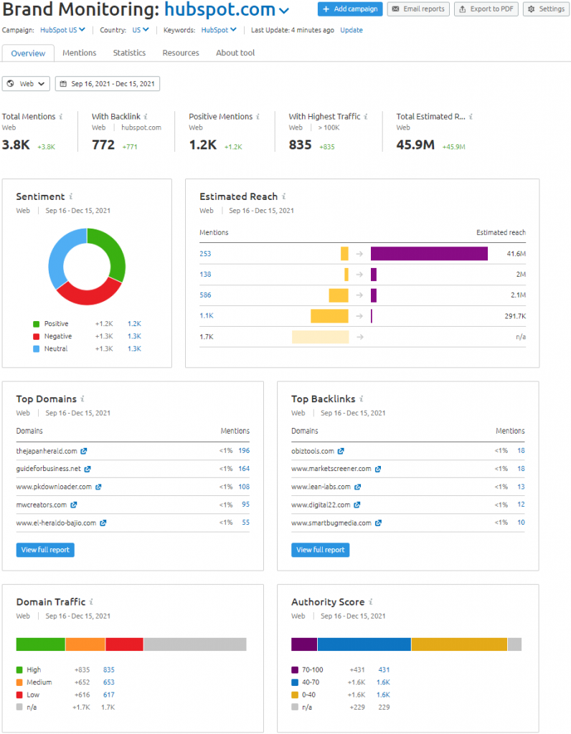Switch to the Mentions tab
This screenshot has height=734, width=571.
(x=79, y=53)
